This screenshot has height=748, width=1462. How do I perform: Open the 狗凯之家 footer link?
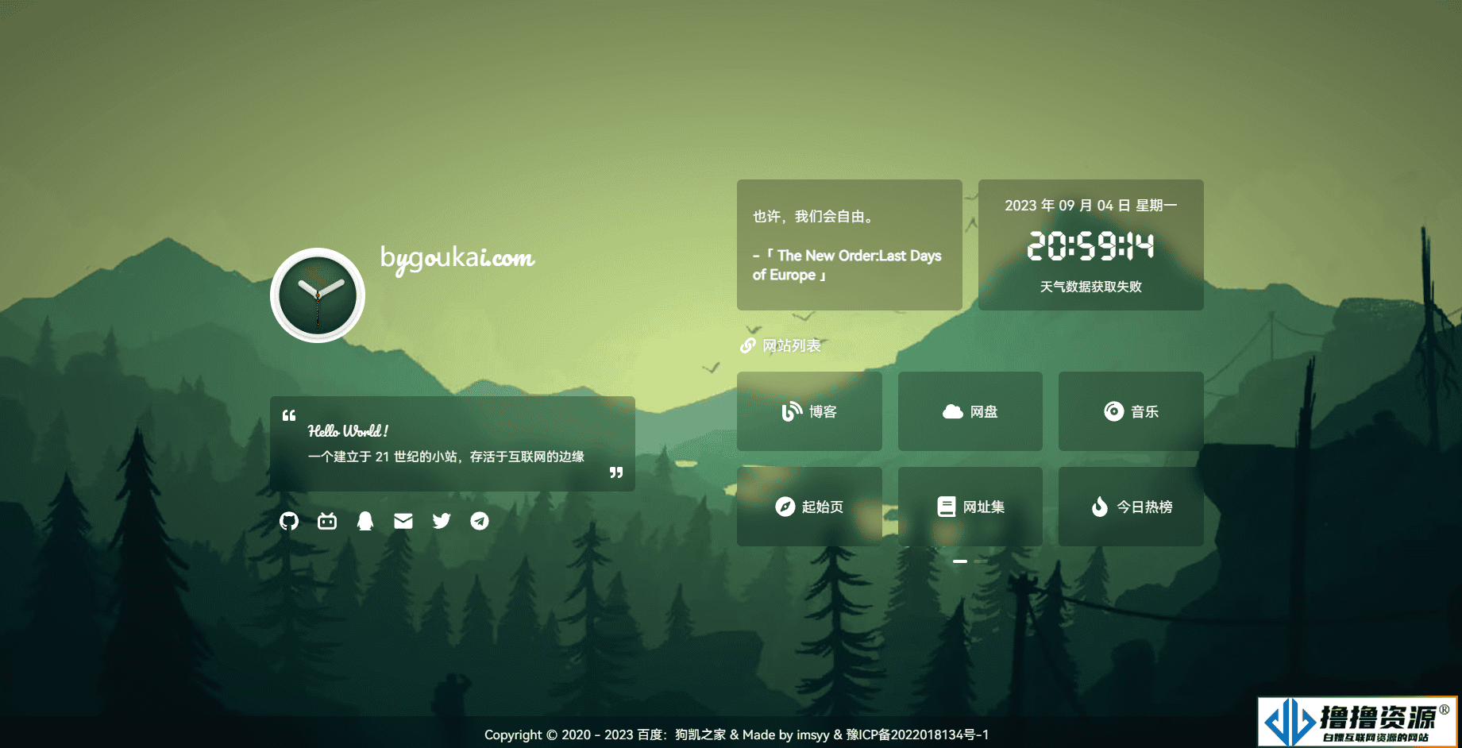pyautogui.click(x=700, y=735)
